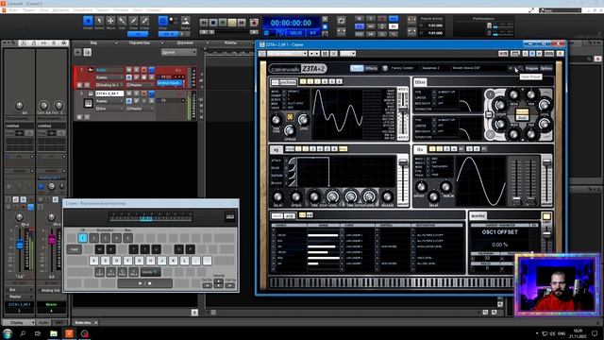This screenshot has height=340, width=604.
Task: Click the Pitch envelope button in eg section
Action: 290,149
